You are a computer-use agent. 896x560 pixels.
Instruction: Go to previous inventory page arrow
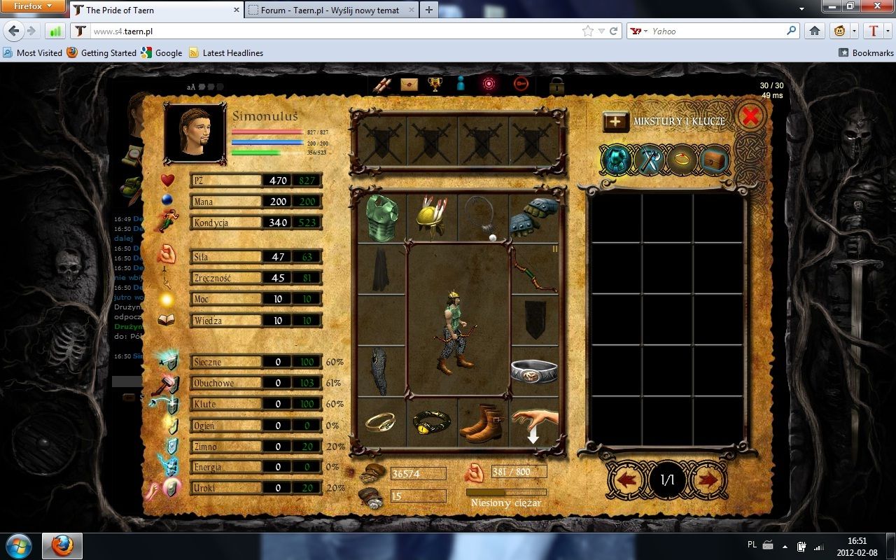tap(628, 480)
